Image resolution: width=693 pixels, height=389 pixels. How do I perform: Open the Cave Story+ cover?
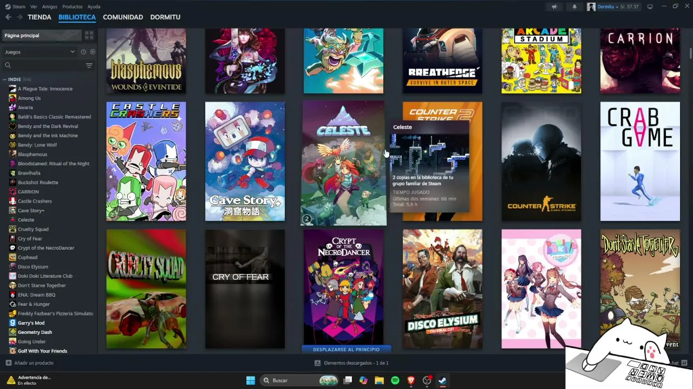[x=245, y=162]
